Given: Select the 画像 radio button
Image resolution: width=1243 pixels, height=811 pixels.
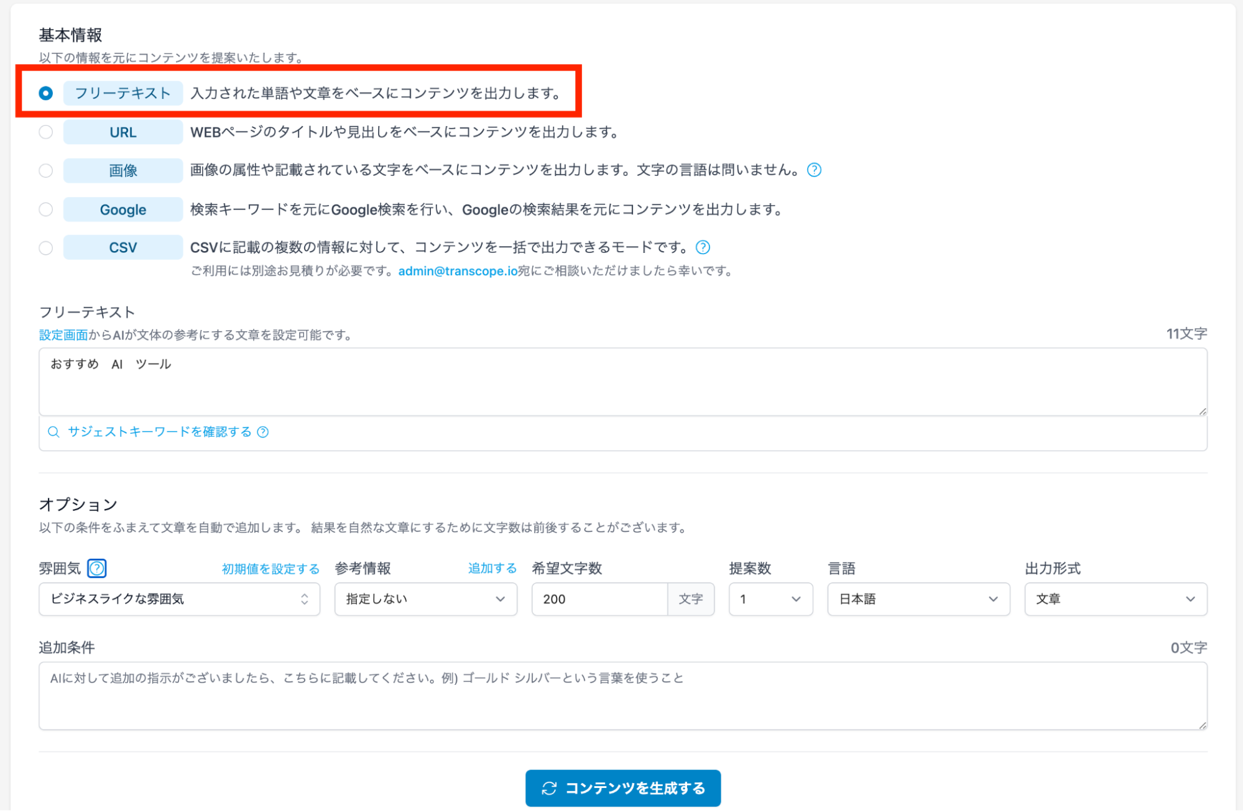Looking at the screenshot, I should [46, 170].
